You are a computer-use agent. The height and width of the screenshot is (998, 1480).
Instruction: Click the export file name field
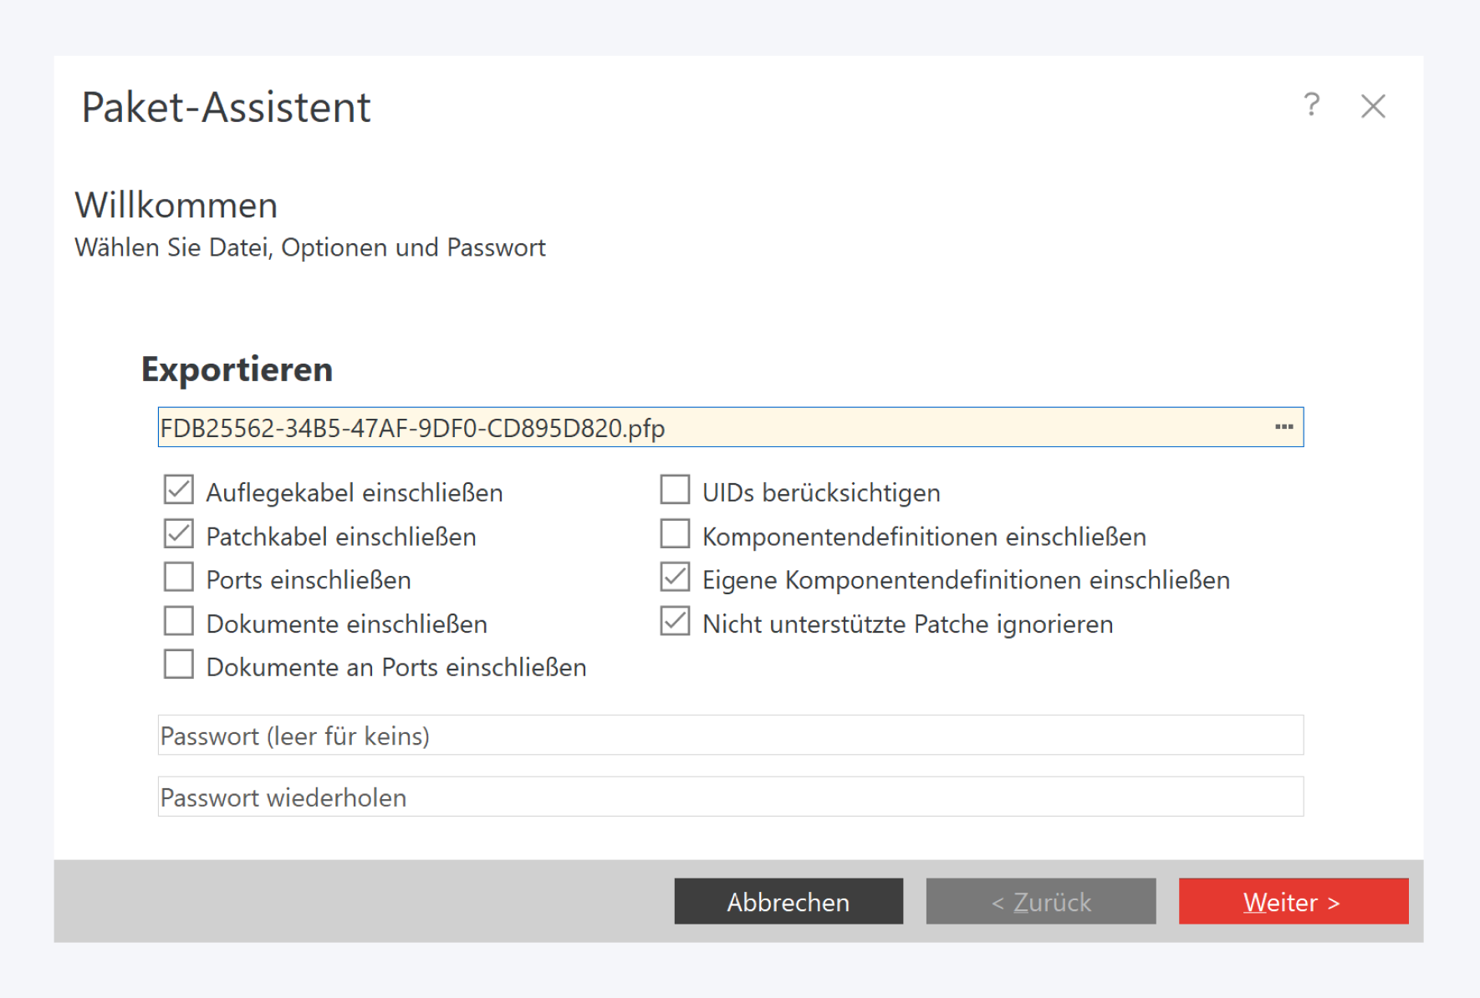point(711,428)
